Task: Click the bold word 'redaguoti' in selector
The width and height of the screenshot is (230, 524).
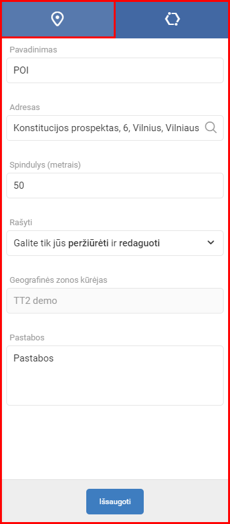Action: click(x=139, y=243)
